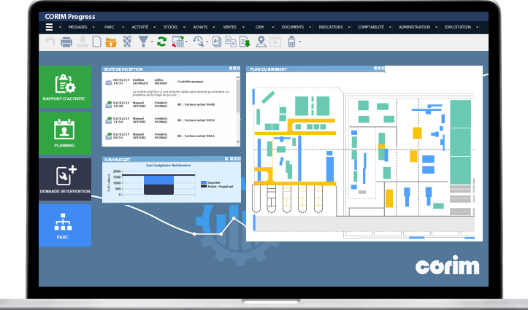Open the ACHATS menu

click(x=200, y=27)
